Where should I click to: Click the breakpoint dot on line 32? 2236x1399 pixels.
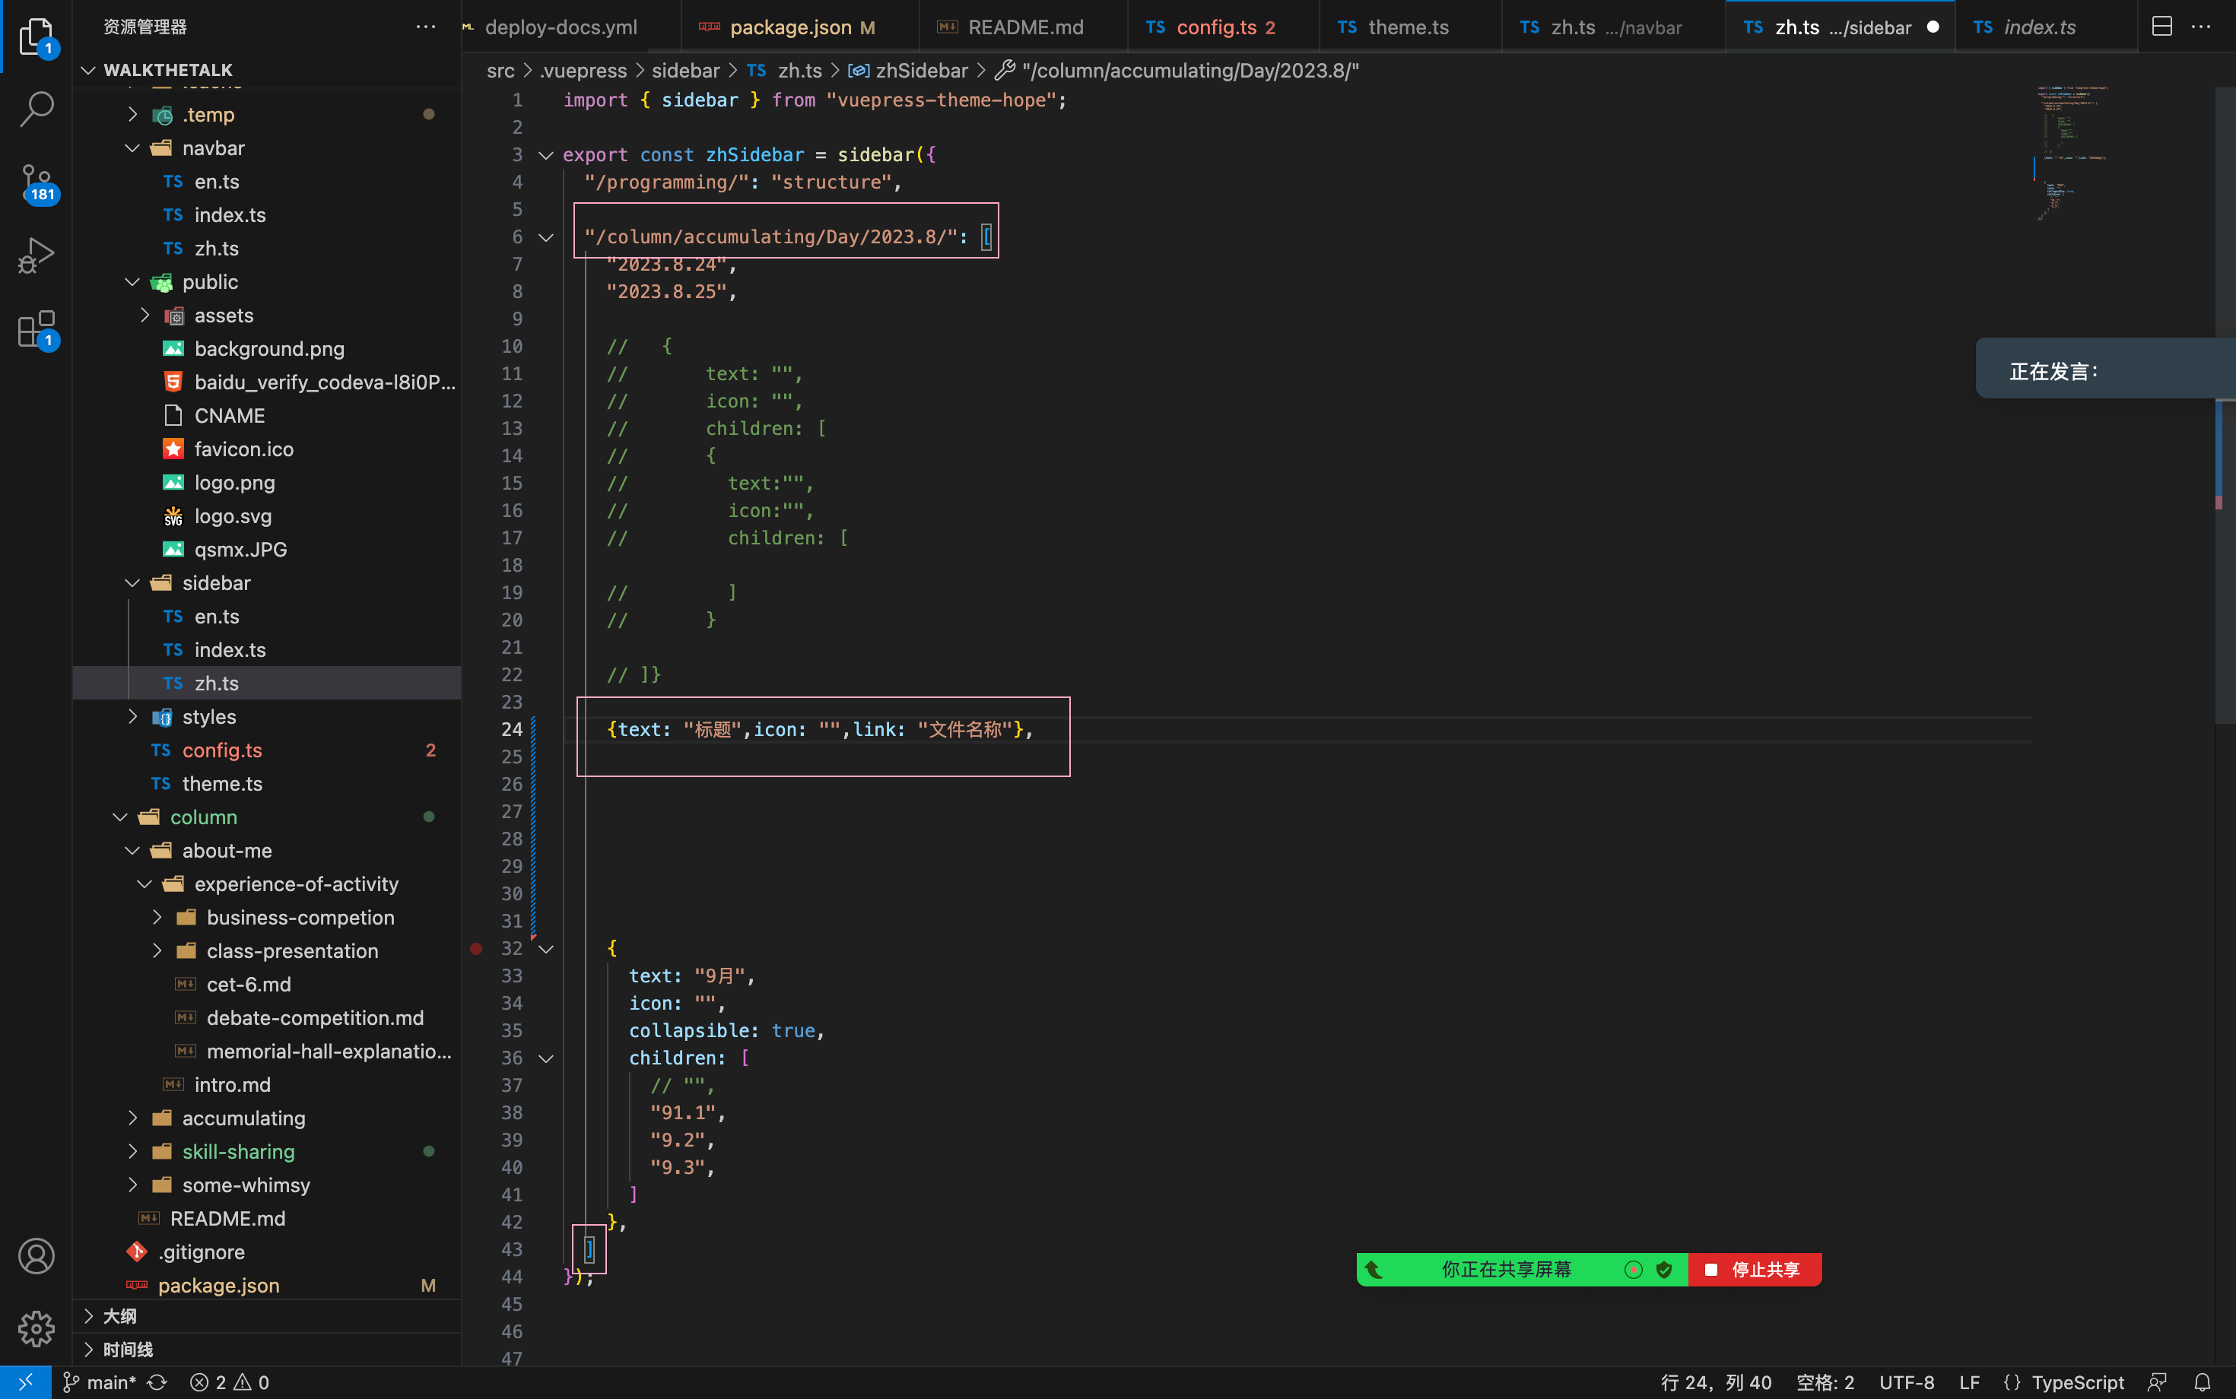[475, 948]
